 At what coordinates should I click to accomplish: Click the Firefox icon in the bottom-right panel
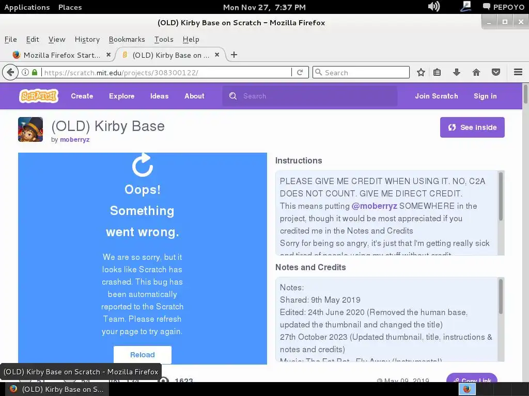coord(467,389)
